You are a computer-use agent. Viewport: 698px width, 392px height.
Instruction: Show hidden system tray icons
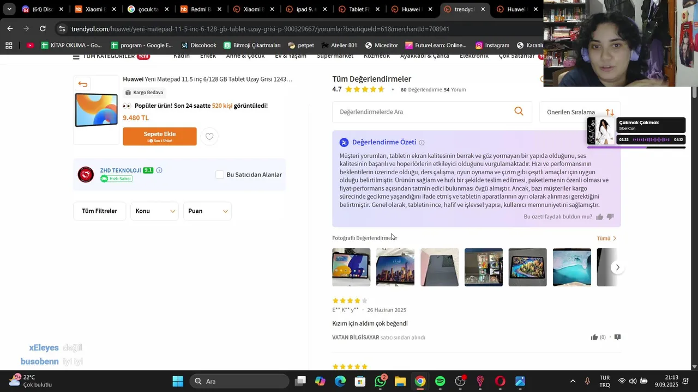573,381
